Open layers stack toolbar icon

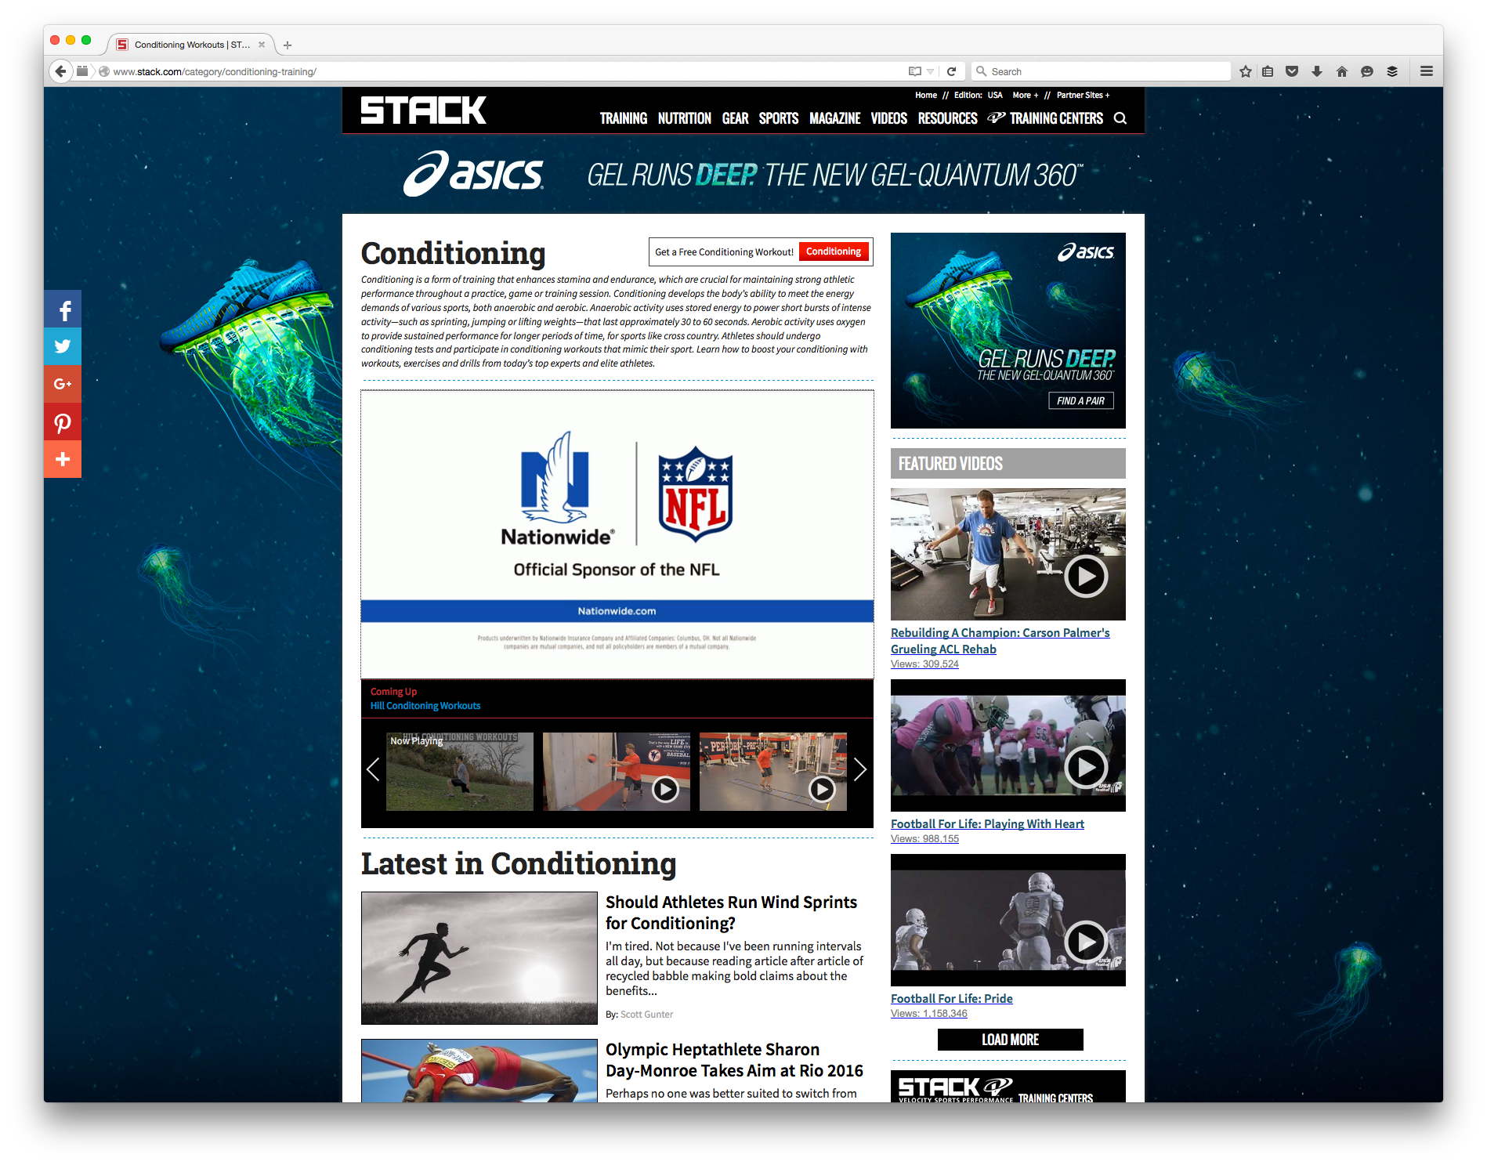click(x=1392, y=71)
